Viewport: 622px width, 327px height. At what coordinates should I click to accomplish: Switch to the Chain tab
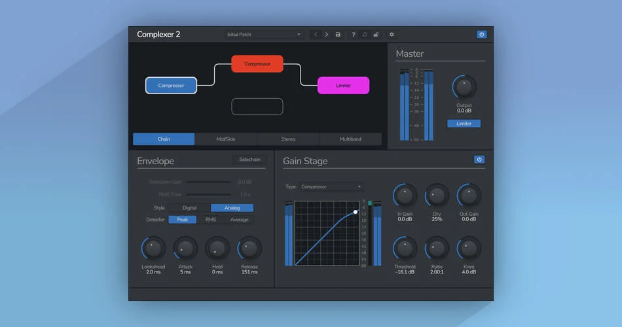[164, 139]
